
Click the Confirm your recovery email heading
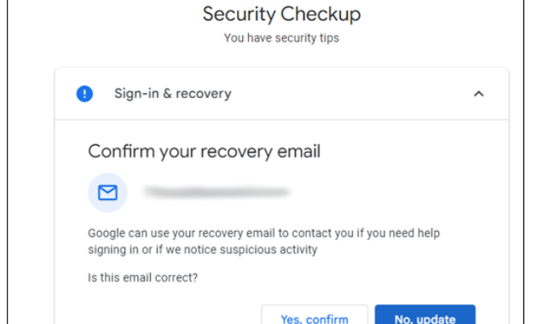204,152
